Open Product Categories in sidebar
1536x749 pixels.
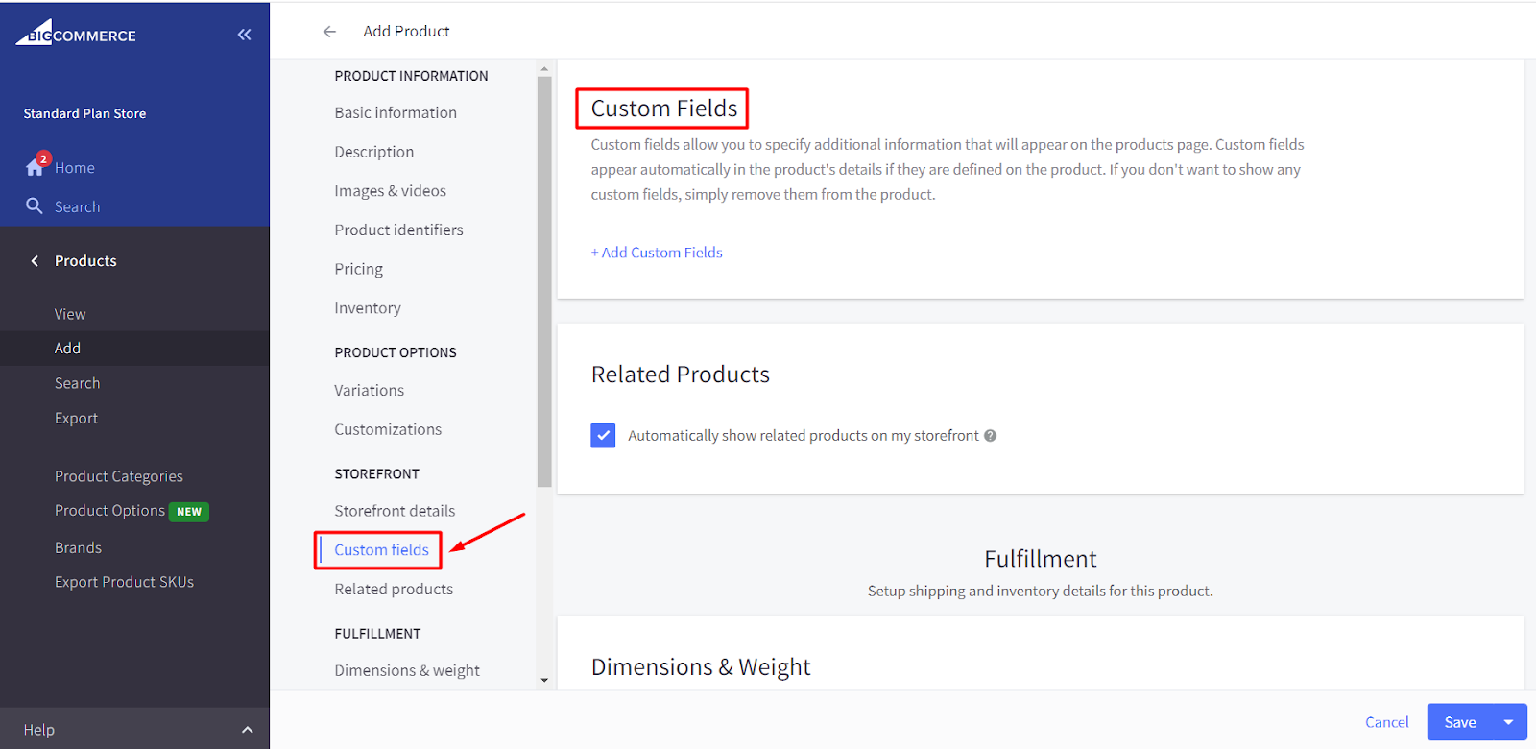[119, 476]
